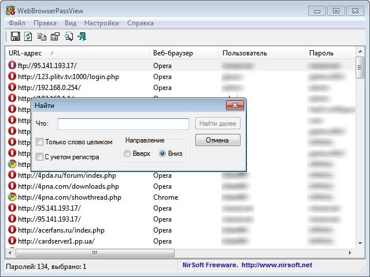Sort by the Пользователь column header
Screen dimensions: 370x277
click(x=262, y=53)
